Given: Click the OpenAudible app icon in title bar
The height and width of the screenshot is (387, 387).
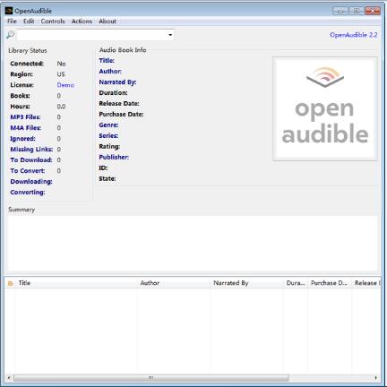Looking at the screenshot, I should pyautogui.click(x=9, y=11).
